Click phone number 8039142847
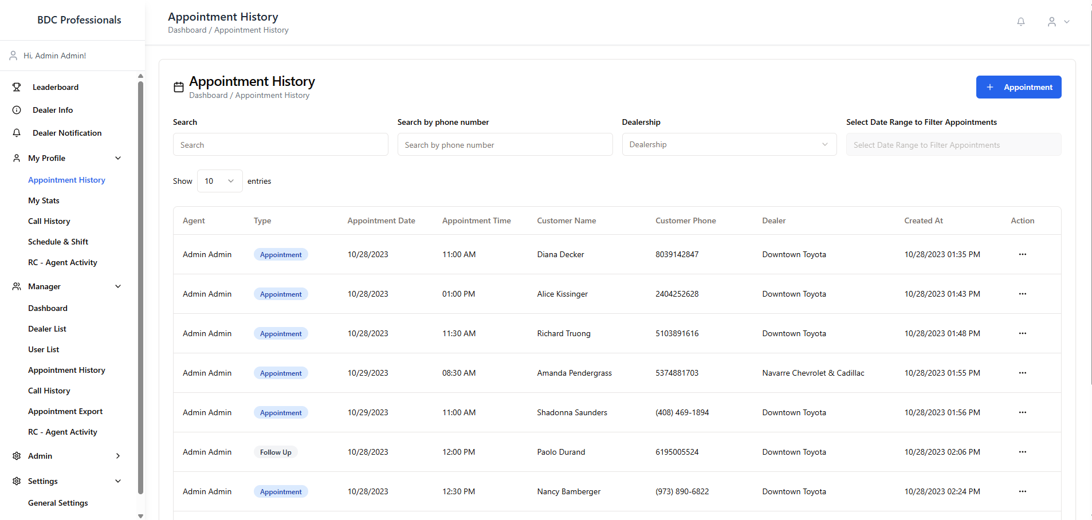The width and height of the screenshot is (1092, 520). pyautogui.click(x=677, y=254)
